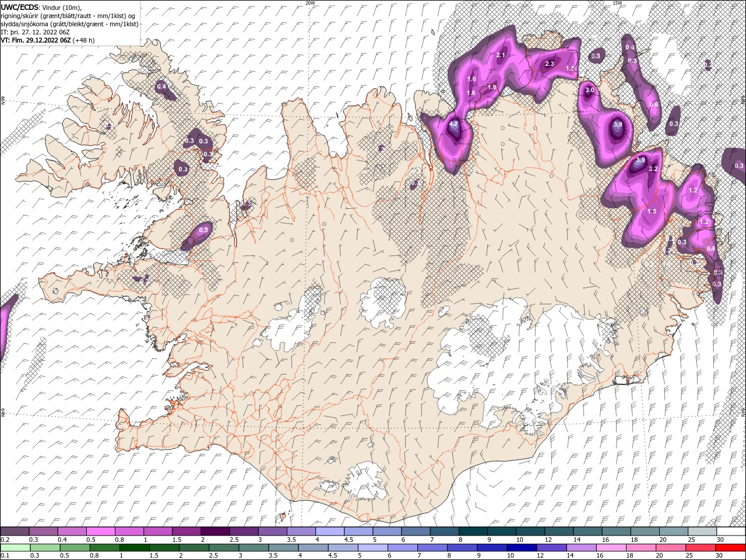Click the 15W longitude label

pyautogui.click(x=617, y=3)
